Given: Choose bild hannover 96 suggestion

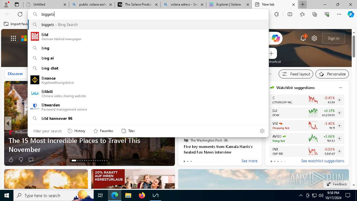Looking at the screenshot, I should [148, 118].
